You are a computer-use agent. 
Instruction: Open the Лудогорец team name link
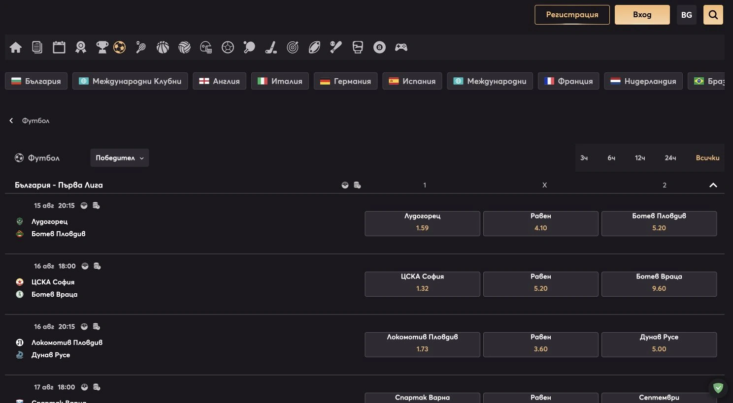[50, 221]
